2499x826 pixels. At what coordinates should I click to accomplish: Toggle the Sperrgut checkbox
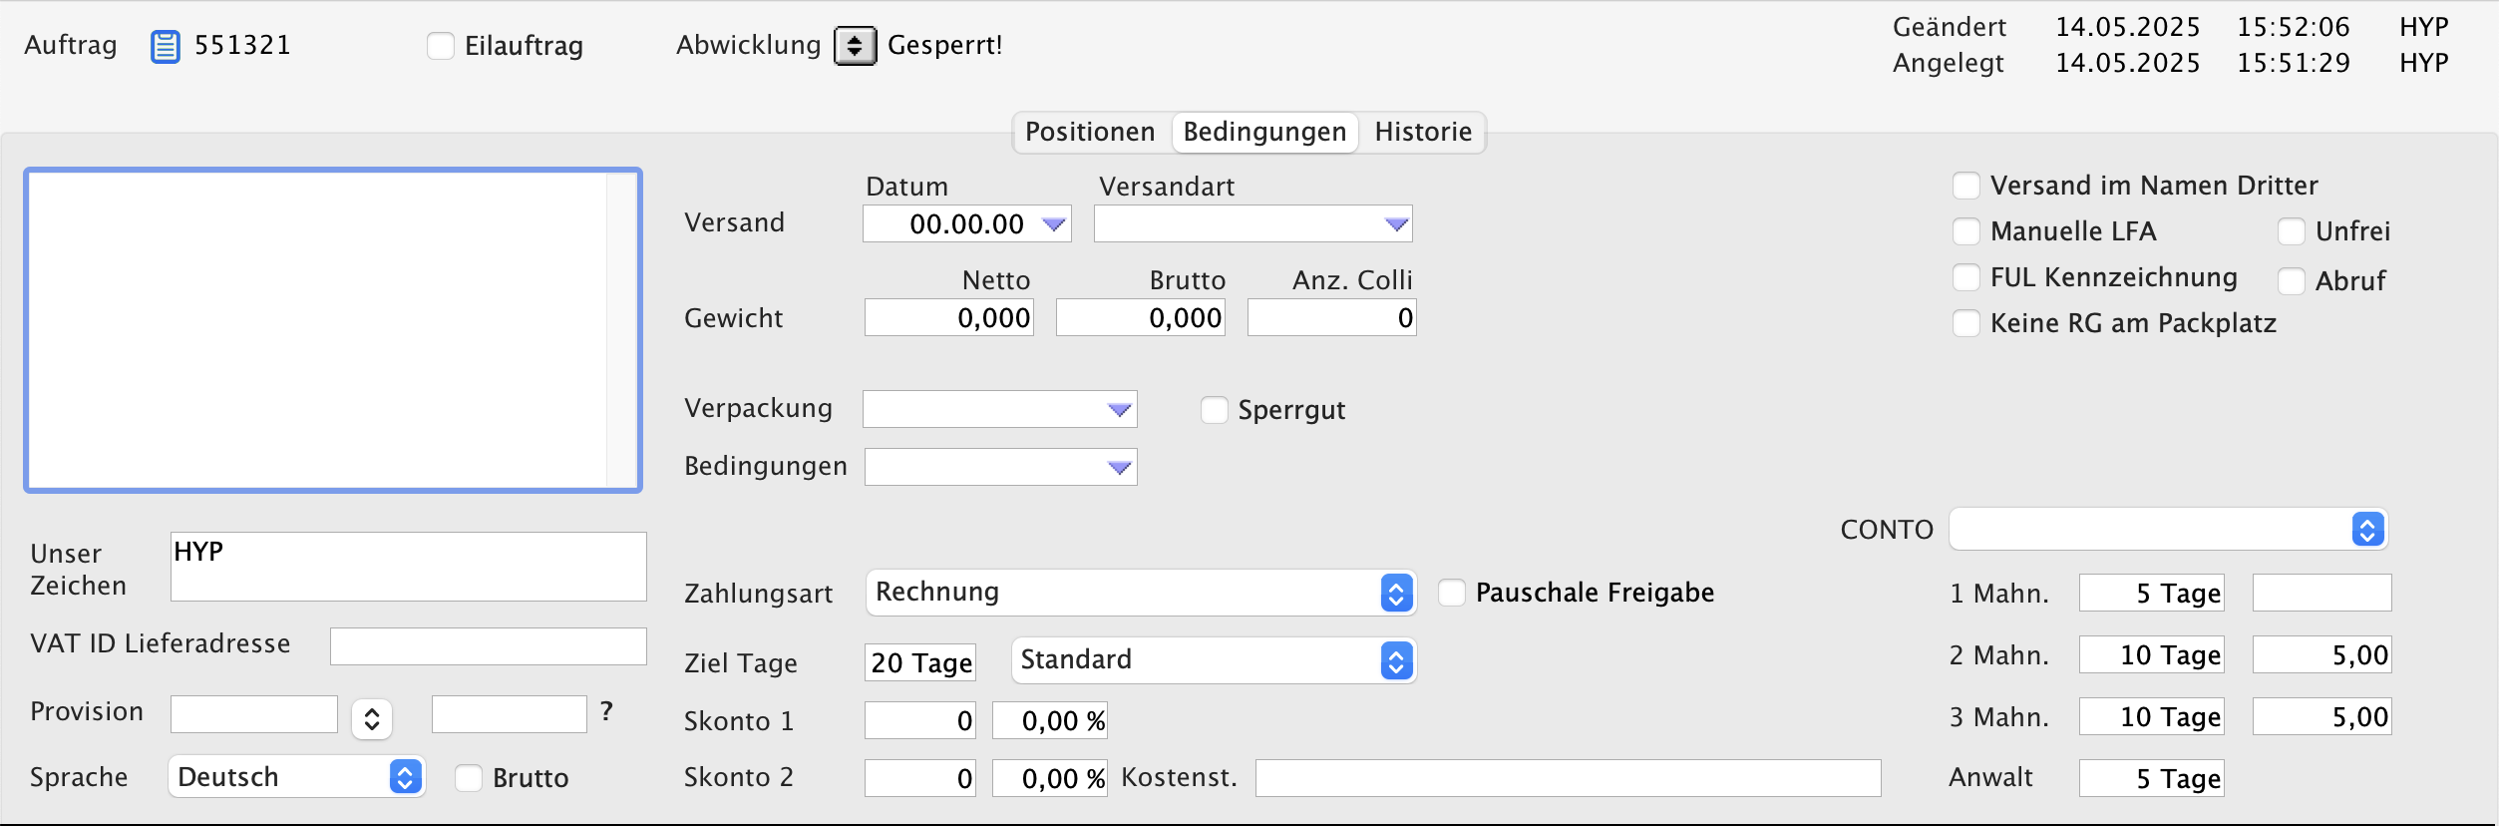1214,410
